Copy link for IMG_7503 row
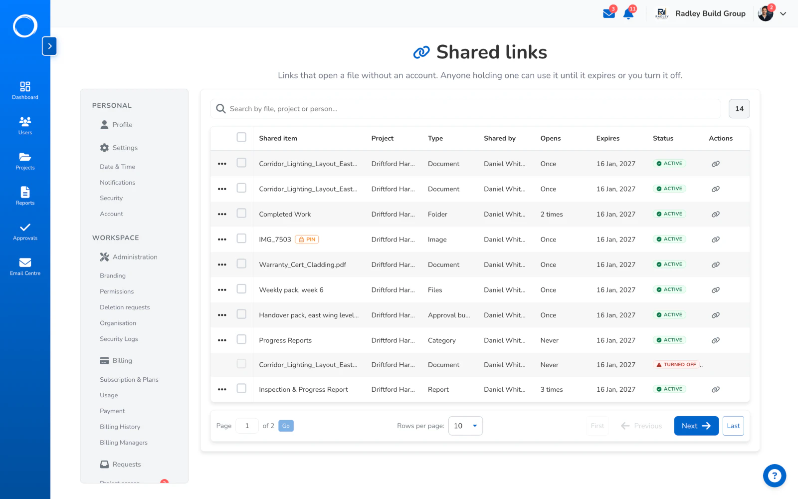The width and height of the screenshot is (798, 499). tap(715, 240)
